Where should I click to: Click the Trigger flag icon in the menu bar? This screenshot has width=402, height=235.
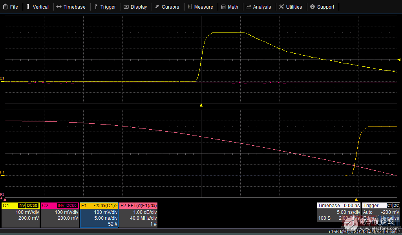click(96, 7)
